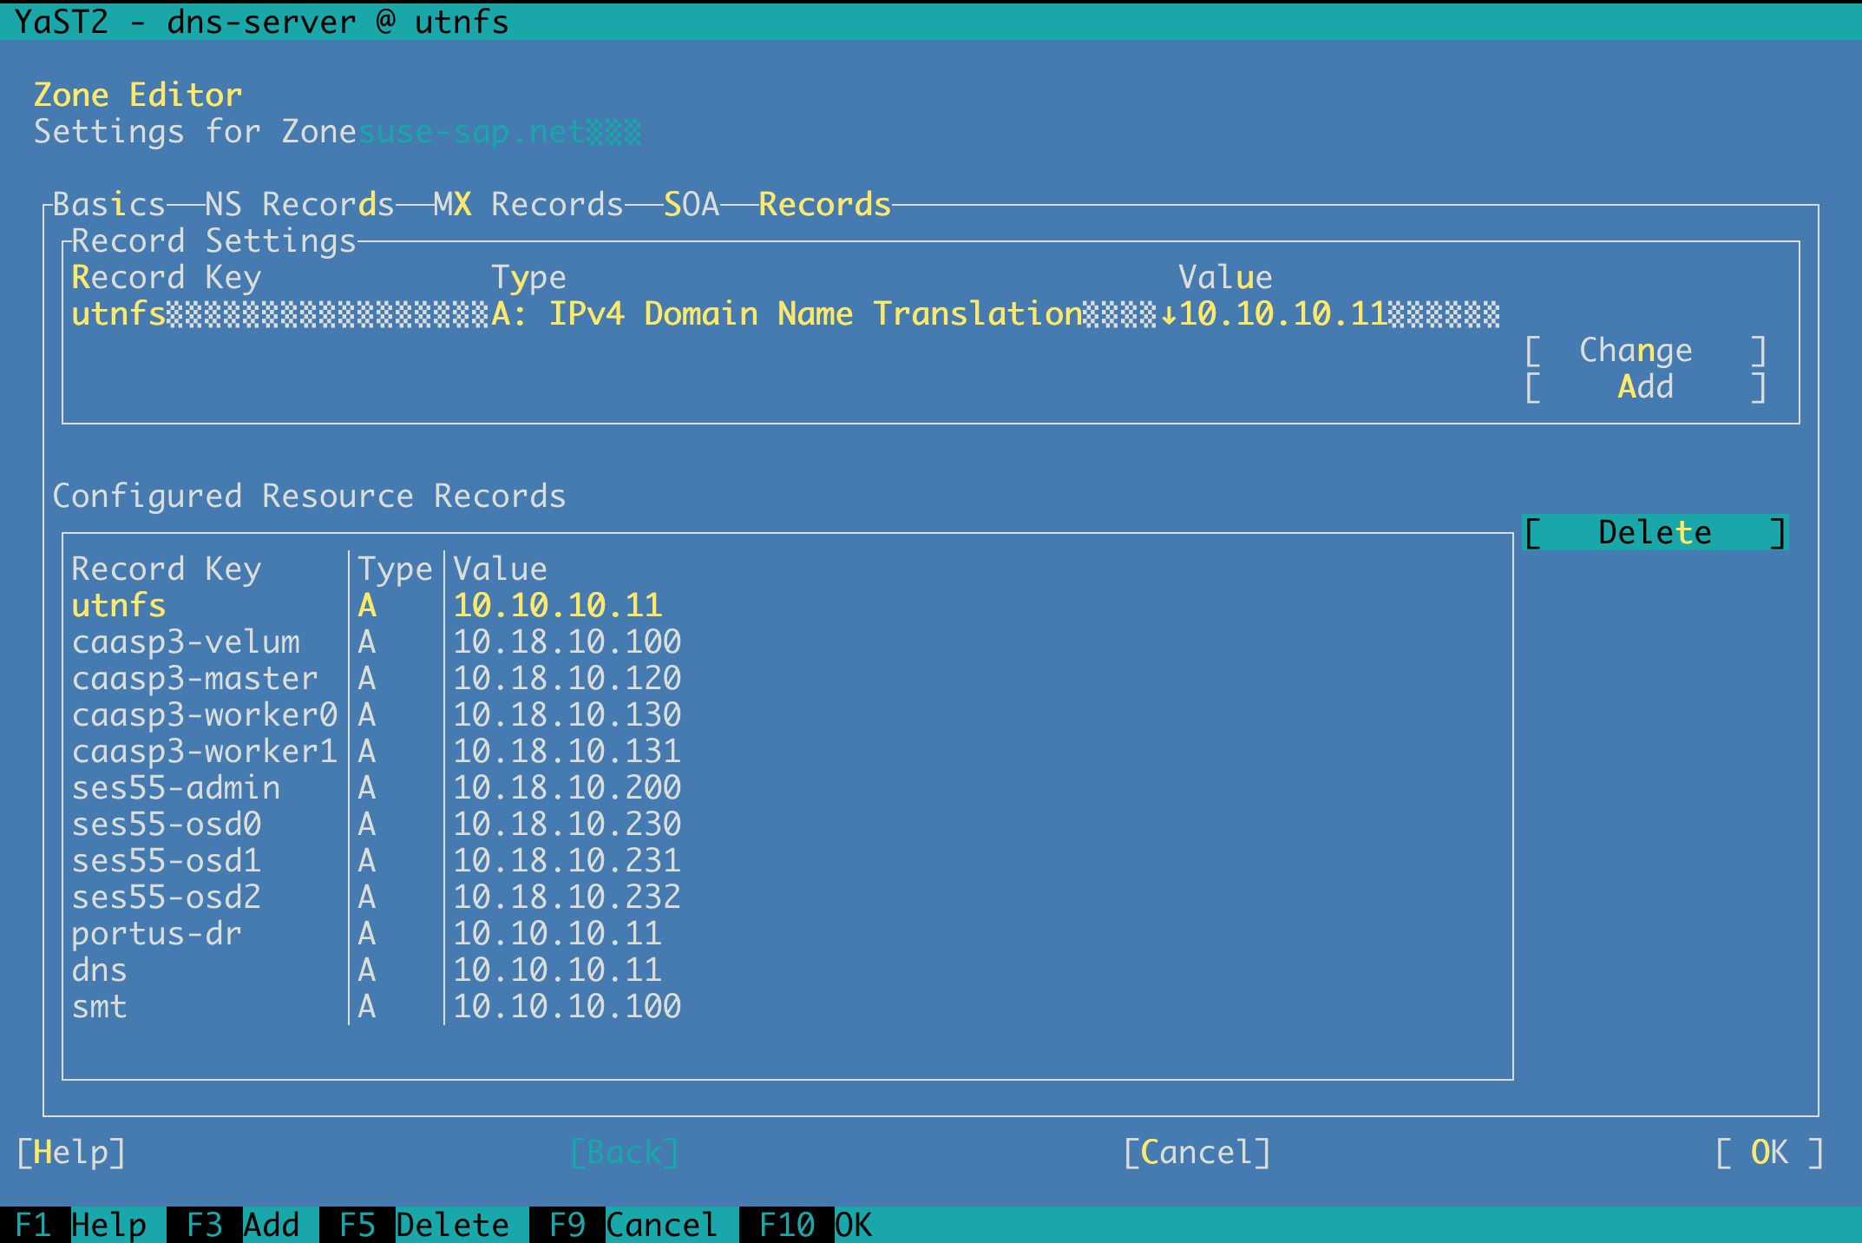Click F3 Add in function key bar
The width and height of the screenshot is (1862, 1243).
pos(243,1225)
